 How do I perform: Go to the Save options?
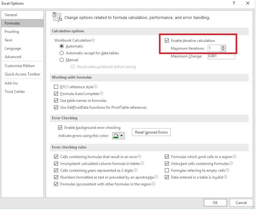(x=22, y=40)
